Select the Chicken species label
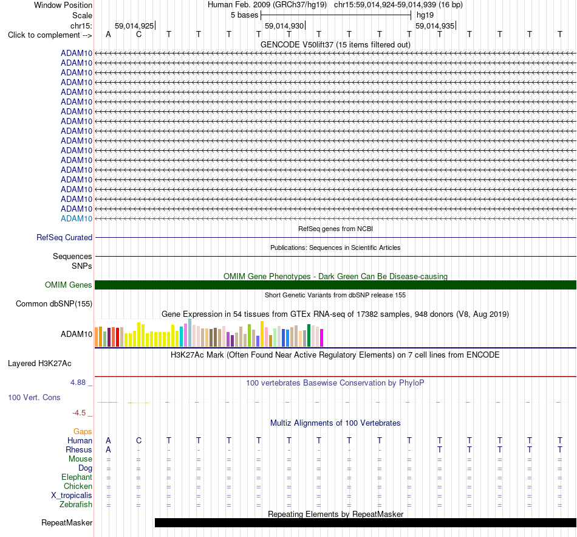Screen dimensions: 577x537 coord(78,486)
